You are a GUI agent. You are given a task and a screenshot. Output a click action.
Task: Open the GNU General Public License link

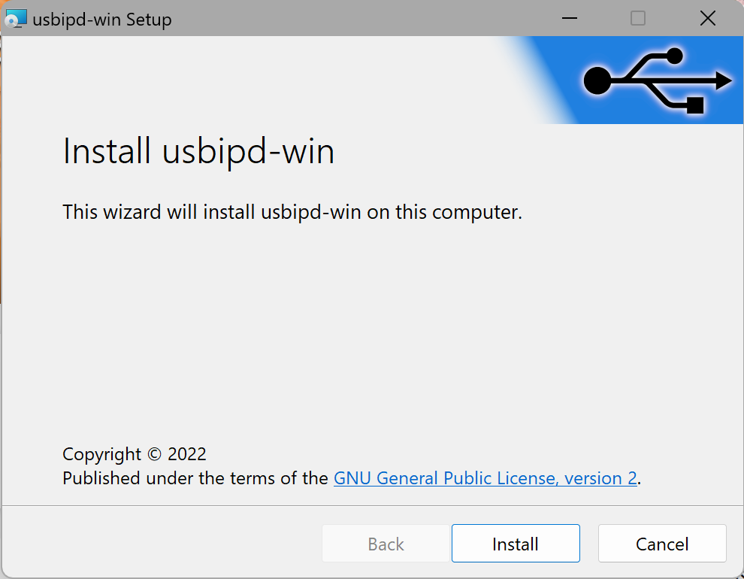tap(485, 478)
